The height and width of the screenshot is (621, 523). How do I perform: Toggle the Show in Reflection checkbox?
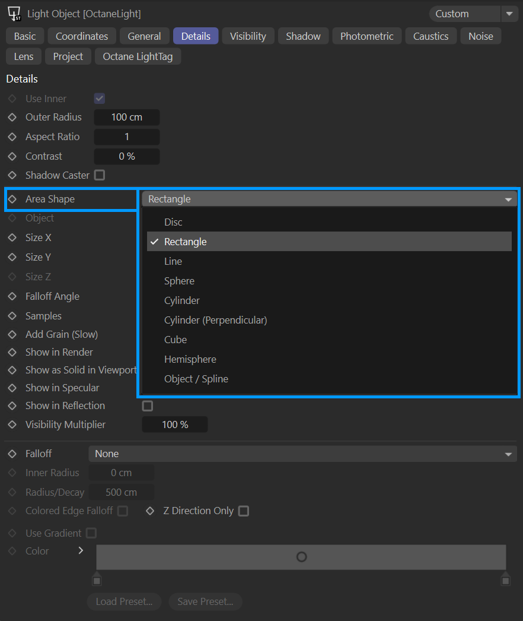(x=148, y=406)
